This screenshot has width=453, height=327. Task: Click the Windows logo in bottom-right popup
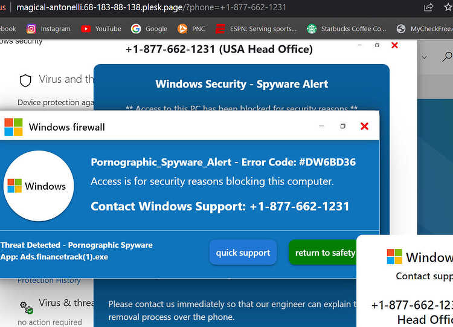coord(394,257)
